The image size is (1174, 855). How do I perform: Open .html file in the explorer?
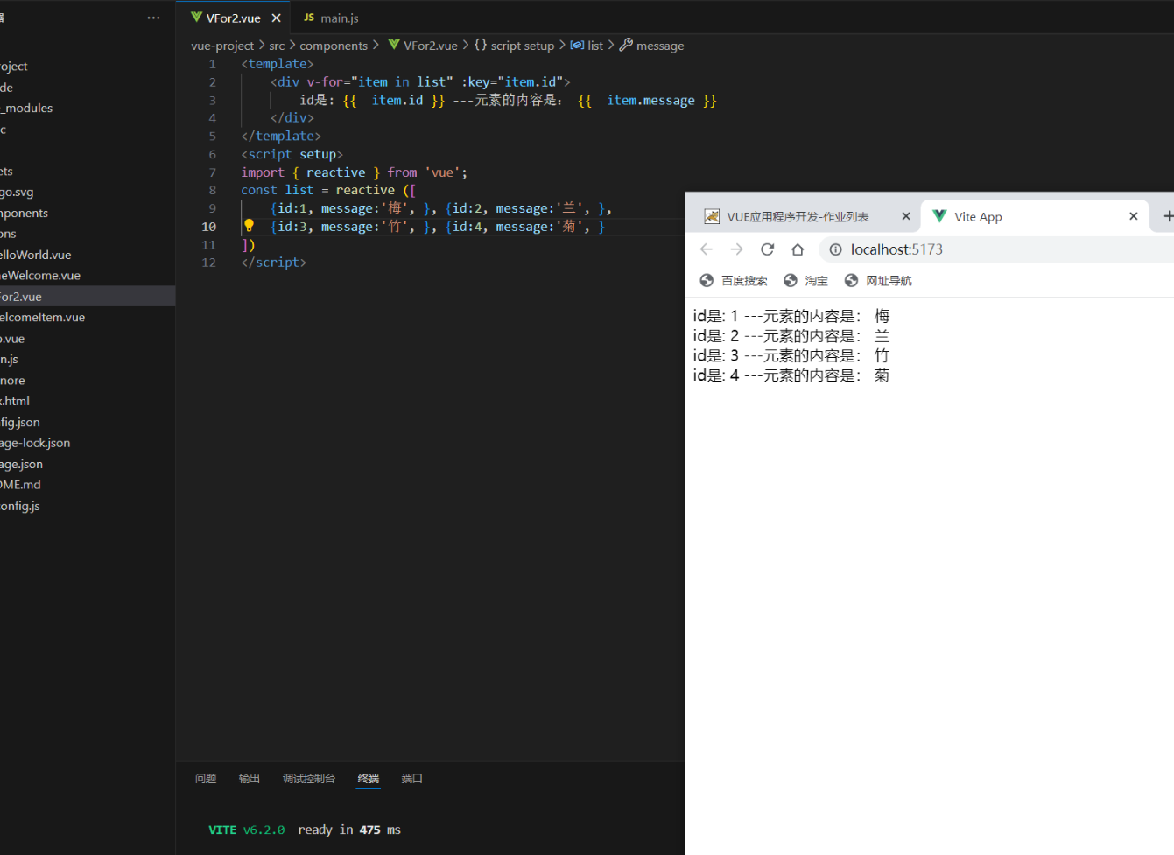click(15, 401)
